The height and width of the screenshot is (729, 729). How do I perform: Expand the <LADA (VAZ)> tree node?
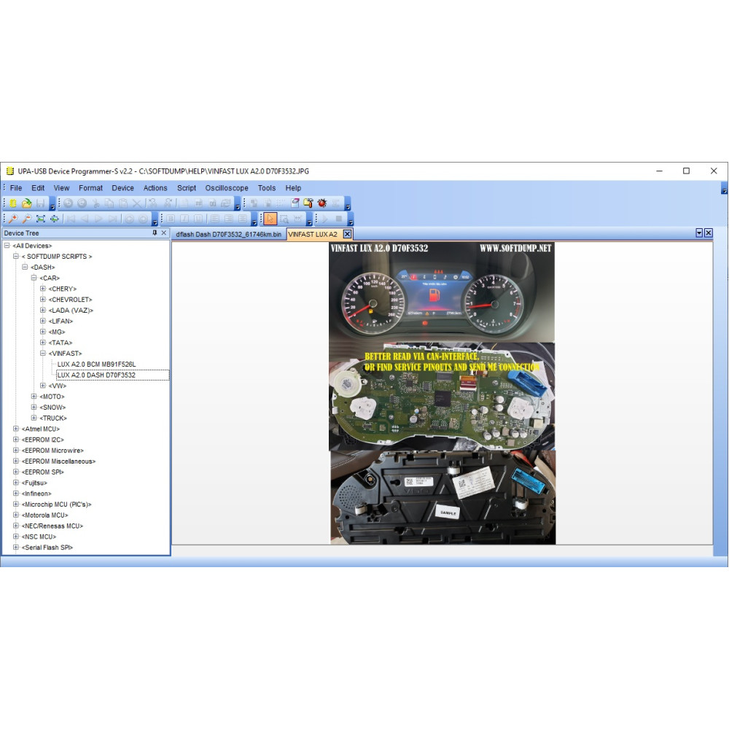tap(43, 310)
